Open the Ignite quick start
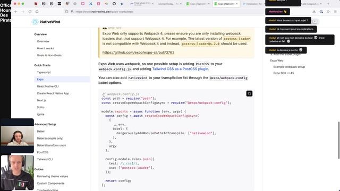340x191 pixels. (40, 115)
